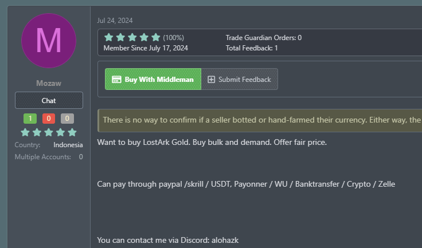Open the Jul 24, 2024 post date link

tap(115, 21)
